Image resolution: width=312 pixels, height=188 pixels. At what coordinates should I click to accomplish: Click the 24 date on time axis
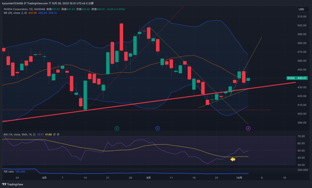[17, 178]
